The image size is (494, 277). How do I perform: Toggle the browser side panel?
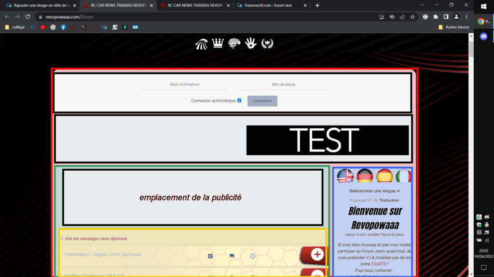pyautogui.click(x=446, y=17)
